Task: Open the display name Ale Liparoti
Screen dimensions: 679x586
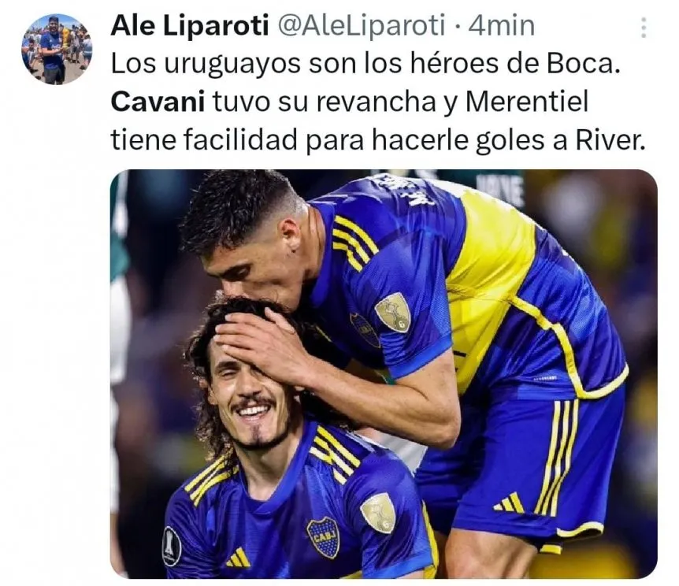Action: (190, 25)
